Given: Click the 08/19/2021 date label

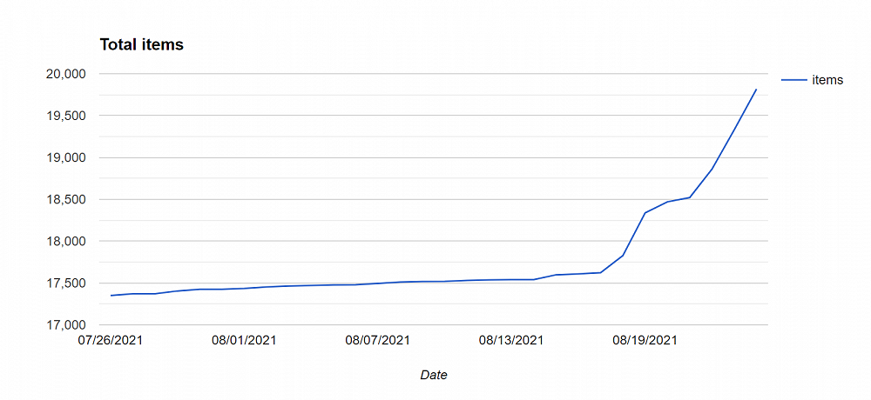Looking at the screenshot, I should pyautogui.click(x=645, y=340).
